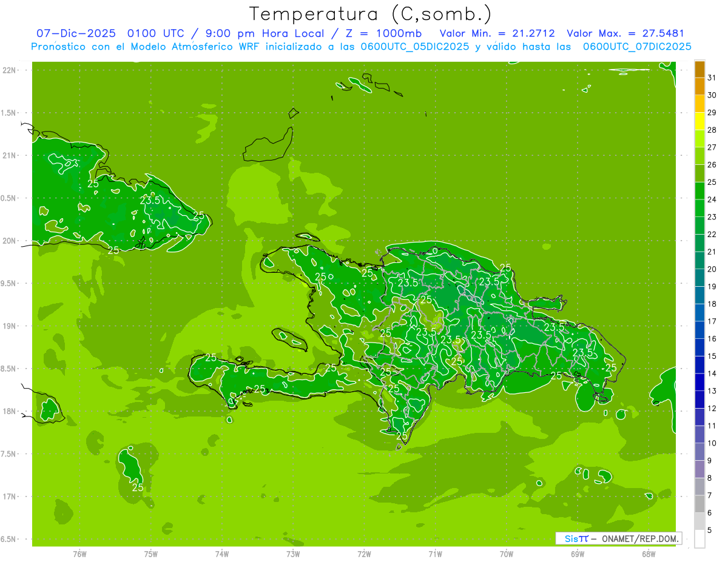
Task: Click the "22N" latitude axis label
Action: 10,70
